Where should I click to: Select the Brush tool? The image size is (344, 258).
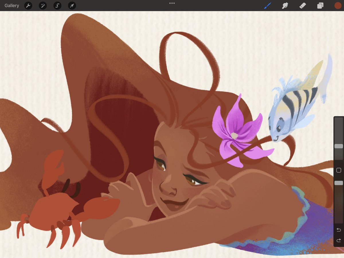[267, 5]
